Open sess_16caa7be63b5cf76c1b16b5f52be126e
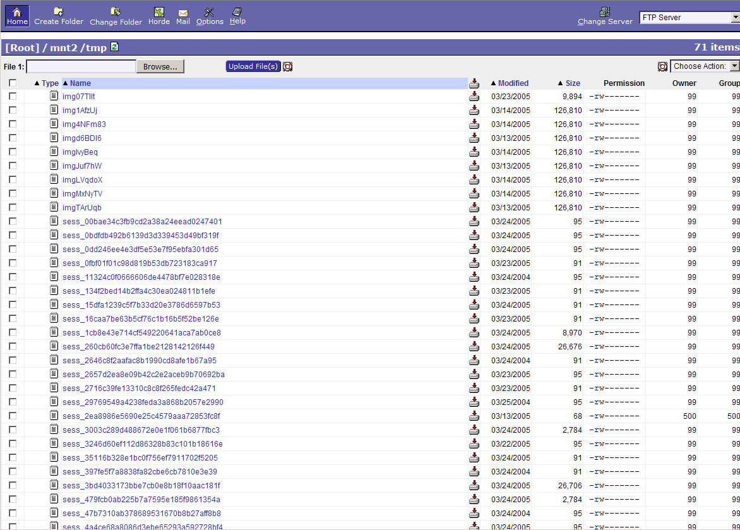Screen dimensions: 740x530 (141, 319)
